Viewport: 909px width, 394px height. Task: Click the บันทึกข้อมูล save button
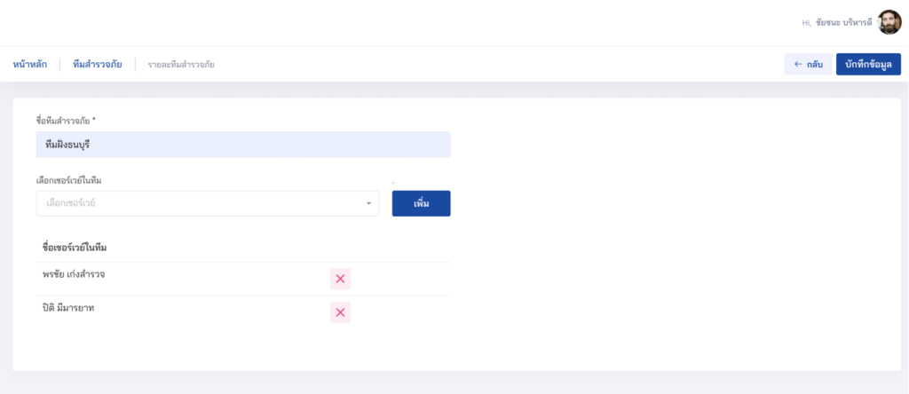pos(868,64)
